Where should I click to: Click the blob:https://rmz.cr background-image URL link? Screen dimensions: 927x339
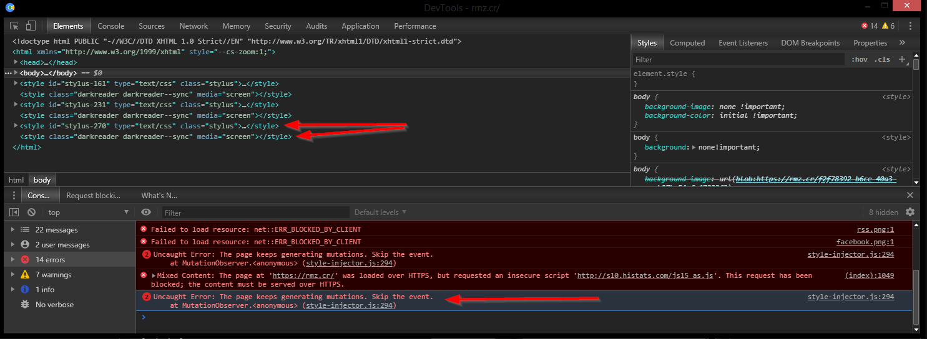(x=816, y=179)
